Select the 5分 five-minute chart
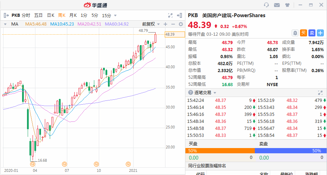Viewport: 327px width, 175px height. coord(95,15)
